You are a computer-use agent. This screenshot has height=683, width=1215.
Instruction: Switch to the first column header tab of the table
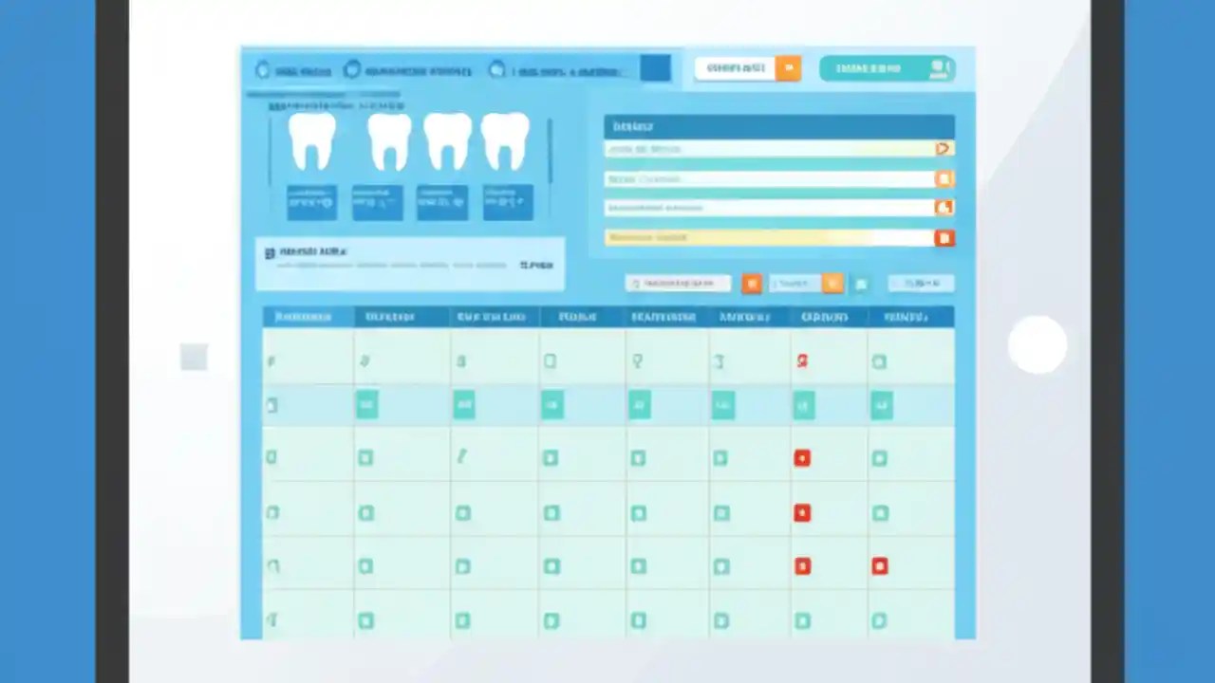(302, 316)
